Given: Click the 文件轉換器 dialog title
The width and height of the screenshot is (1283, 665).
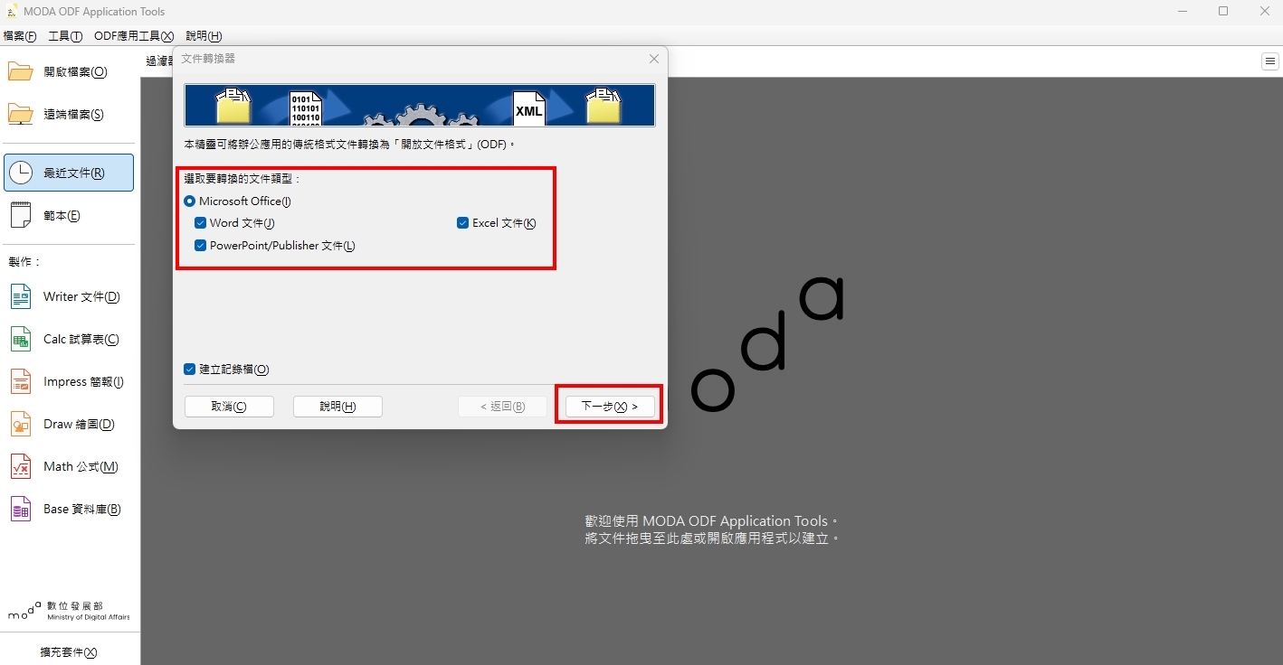Looking at the screenshot, I should pos(208,59).
